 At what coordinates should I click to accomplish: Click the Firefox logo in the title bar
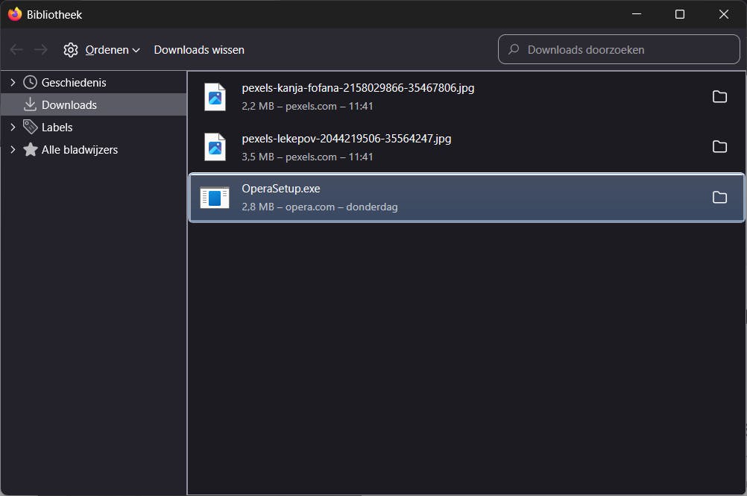[x=15, y=14]
